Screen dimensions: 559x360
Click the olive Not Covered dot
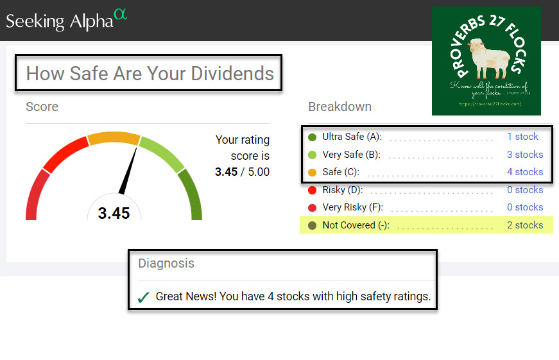(313, 225)
